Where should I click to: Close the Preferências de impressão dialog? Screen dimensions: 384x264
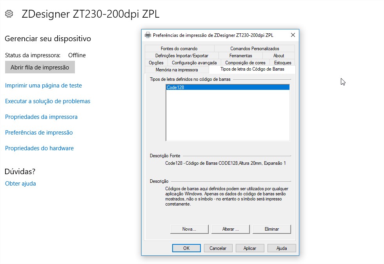coord(293,35)
